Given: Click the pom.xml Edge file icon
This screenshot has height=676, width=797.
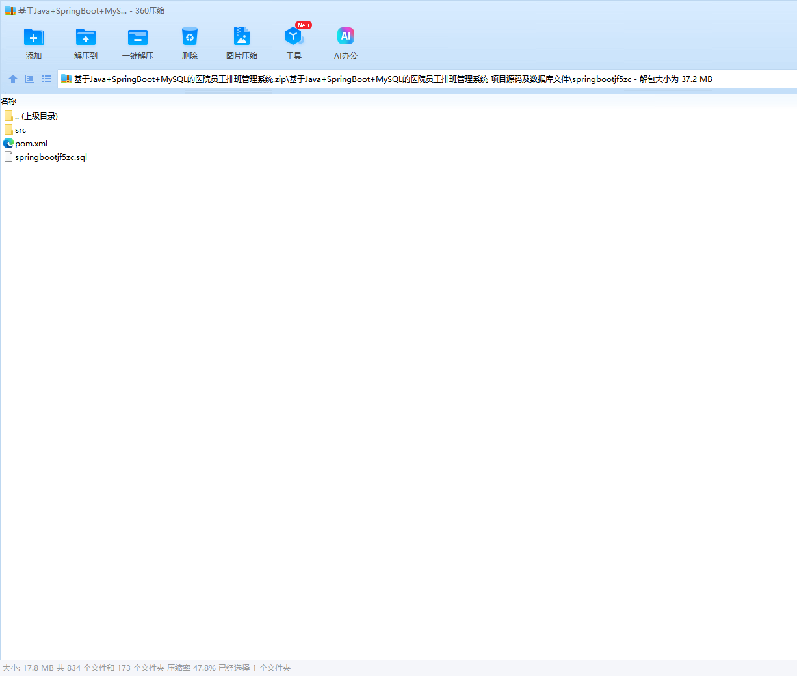Looking at the screenshot, I should [8, 143].
